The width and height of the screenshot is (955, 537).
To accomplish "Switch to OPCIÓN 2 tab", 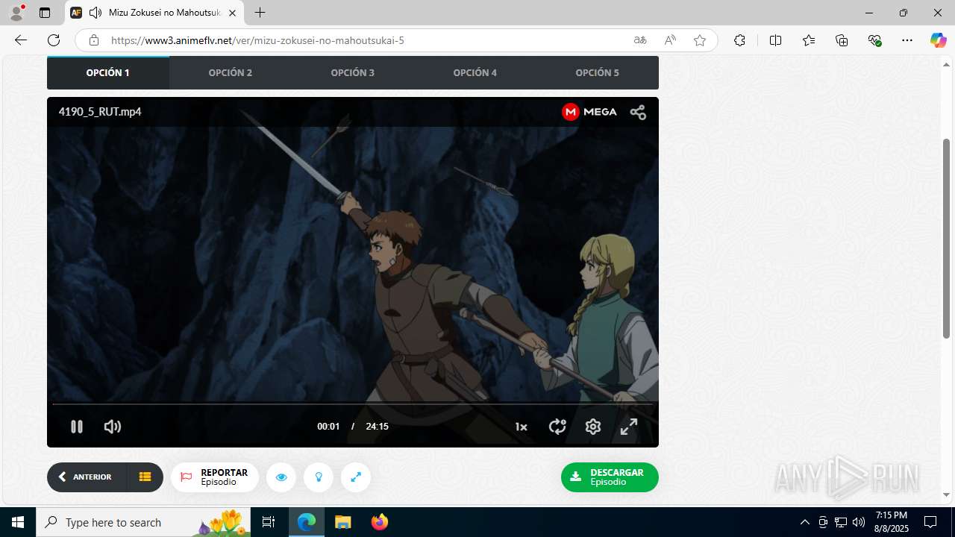I will click(x=231, y=73).
